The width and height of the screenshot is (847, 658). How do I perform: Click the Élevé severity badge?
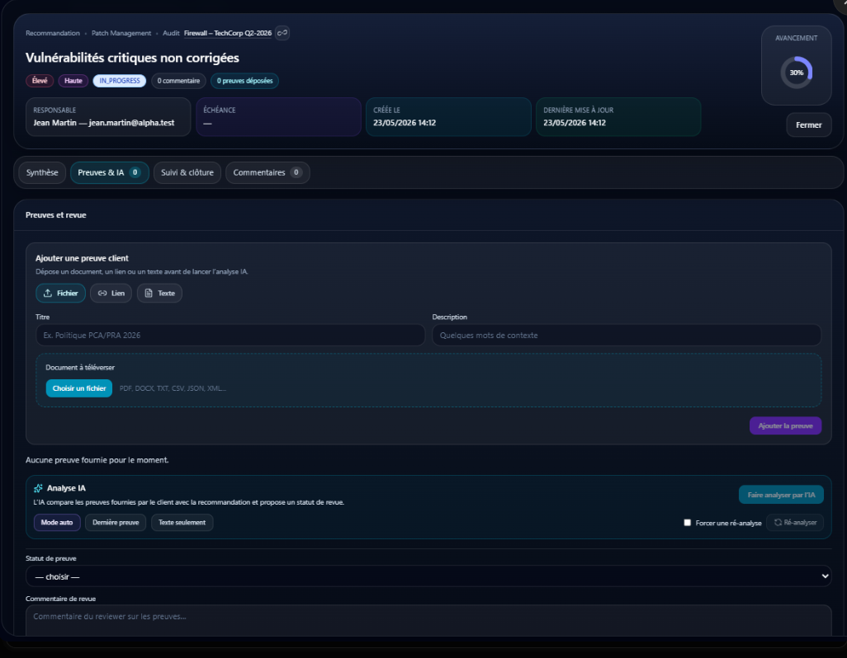tap(40, 80)
